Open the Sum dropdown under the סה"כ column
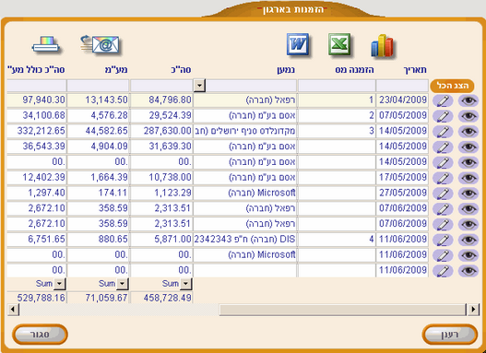 186,283
